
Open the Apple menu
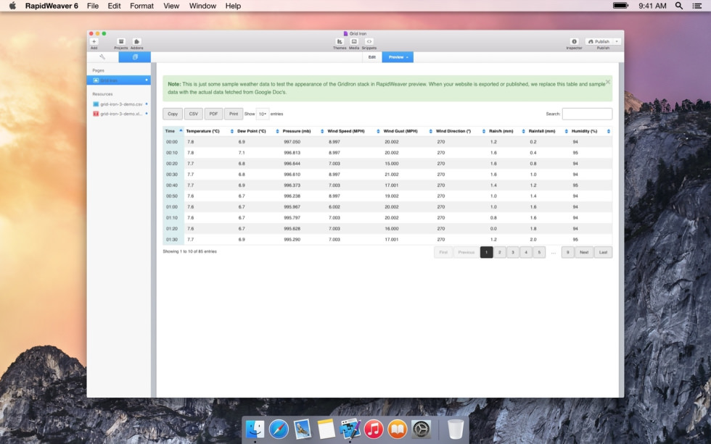pyautogui.click(x=13, y=6)
